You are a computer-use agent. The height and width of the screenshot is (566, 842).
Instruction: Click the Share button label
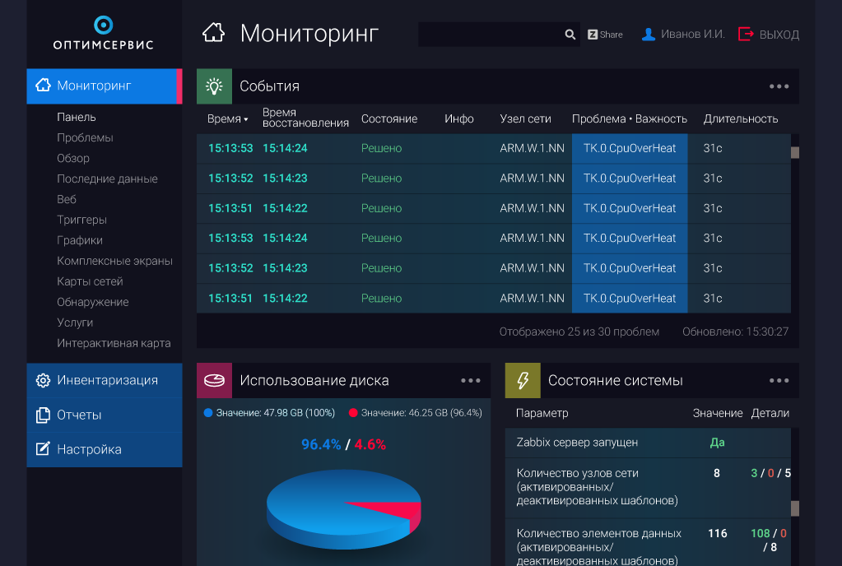pos(611,35)
